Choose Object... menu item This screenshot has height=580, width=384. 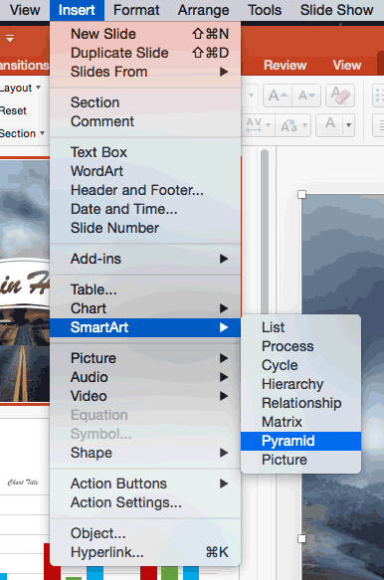pyautogui.click(x=145, y=533)
